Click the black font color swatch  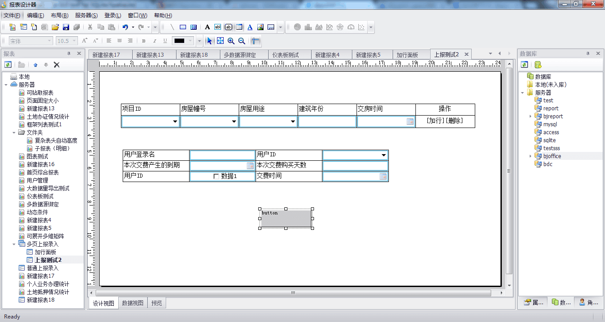click(179, 41)
